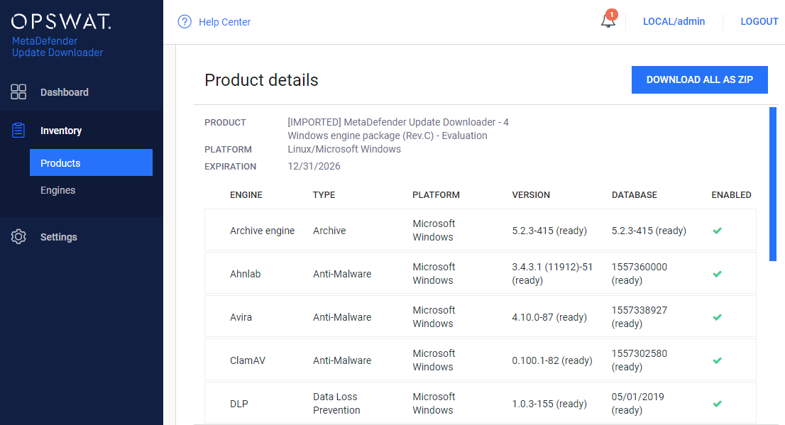Click the VERSION column header
Viewport: 785px width, 425px height.
click(531, 194)
